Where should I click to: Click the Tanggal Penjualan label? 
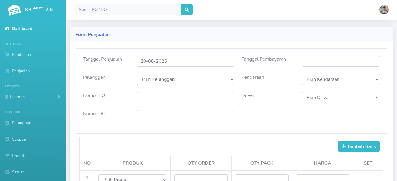click(x=102, y=59)
